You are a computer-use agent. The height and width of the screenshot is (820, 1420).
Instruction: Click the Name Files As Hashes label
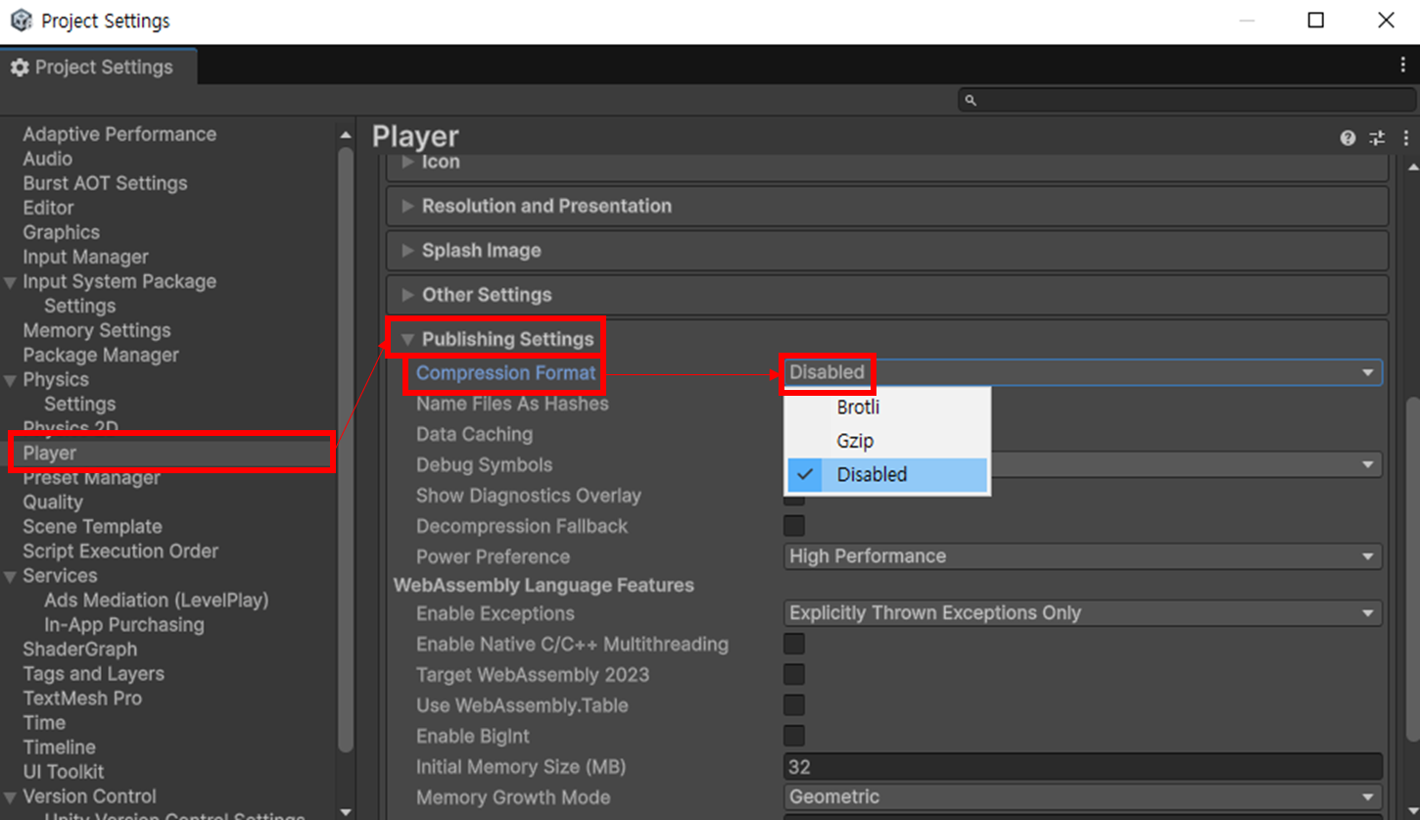click(512, 404)
